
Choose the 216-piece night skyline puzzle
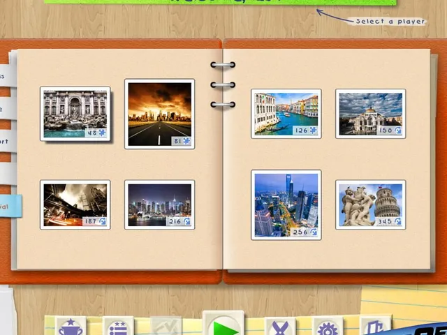click(x=160, y=204)
